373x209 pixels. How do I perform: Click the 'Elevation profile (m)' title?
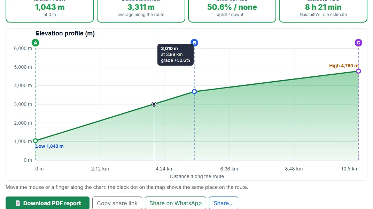(65, 33)
